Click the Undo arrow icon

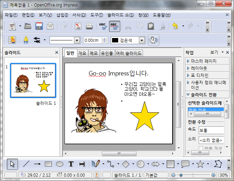tap(175, 26)
